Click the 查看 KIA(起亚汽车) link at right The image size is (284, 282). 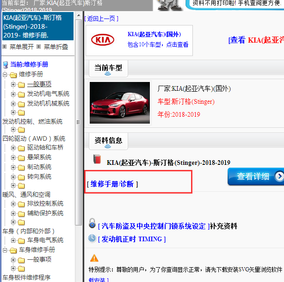click(256, 40)
